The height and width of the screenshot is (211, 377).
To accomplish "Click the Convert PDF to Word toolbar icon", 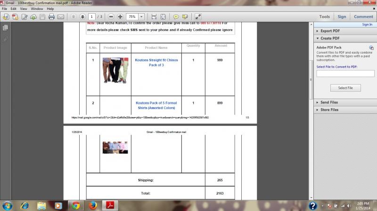I will (x=15, y=16).
